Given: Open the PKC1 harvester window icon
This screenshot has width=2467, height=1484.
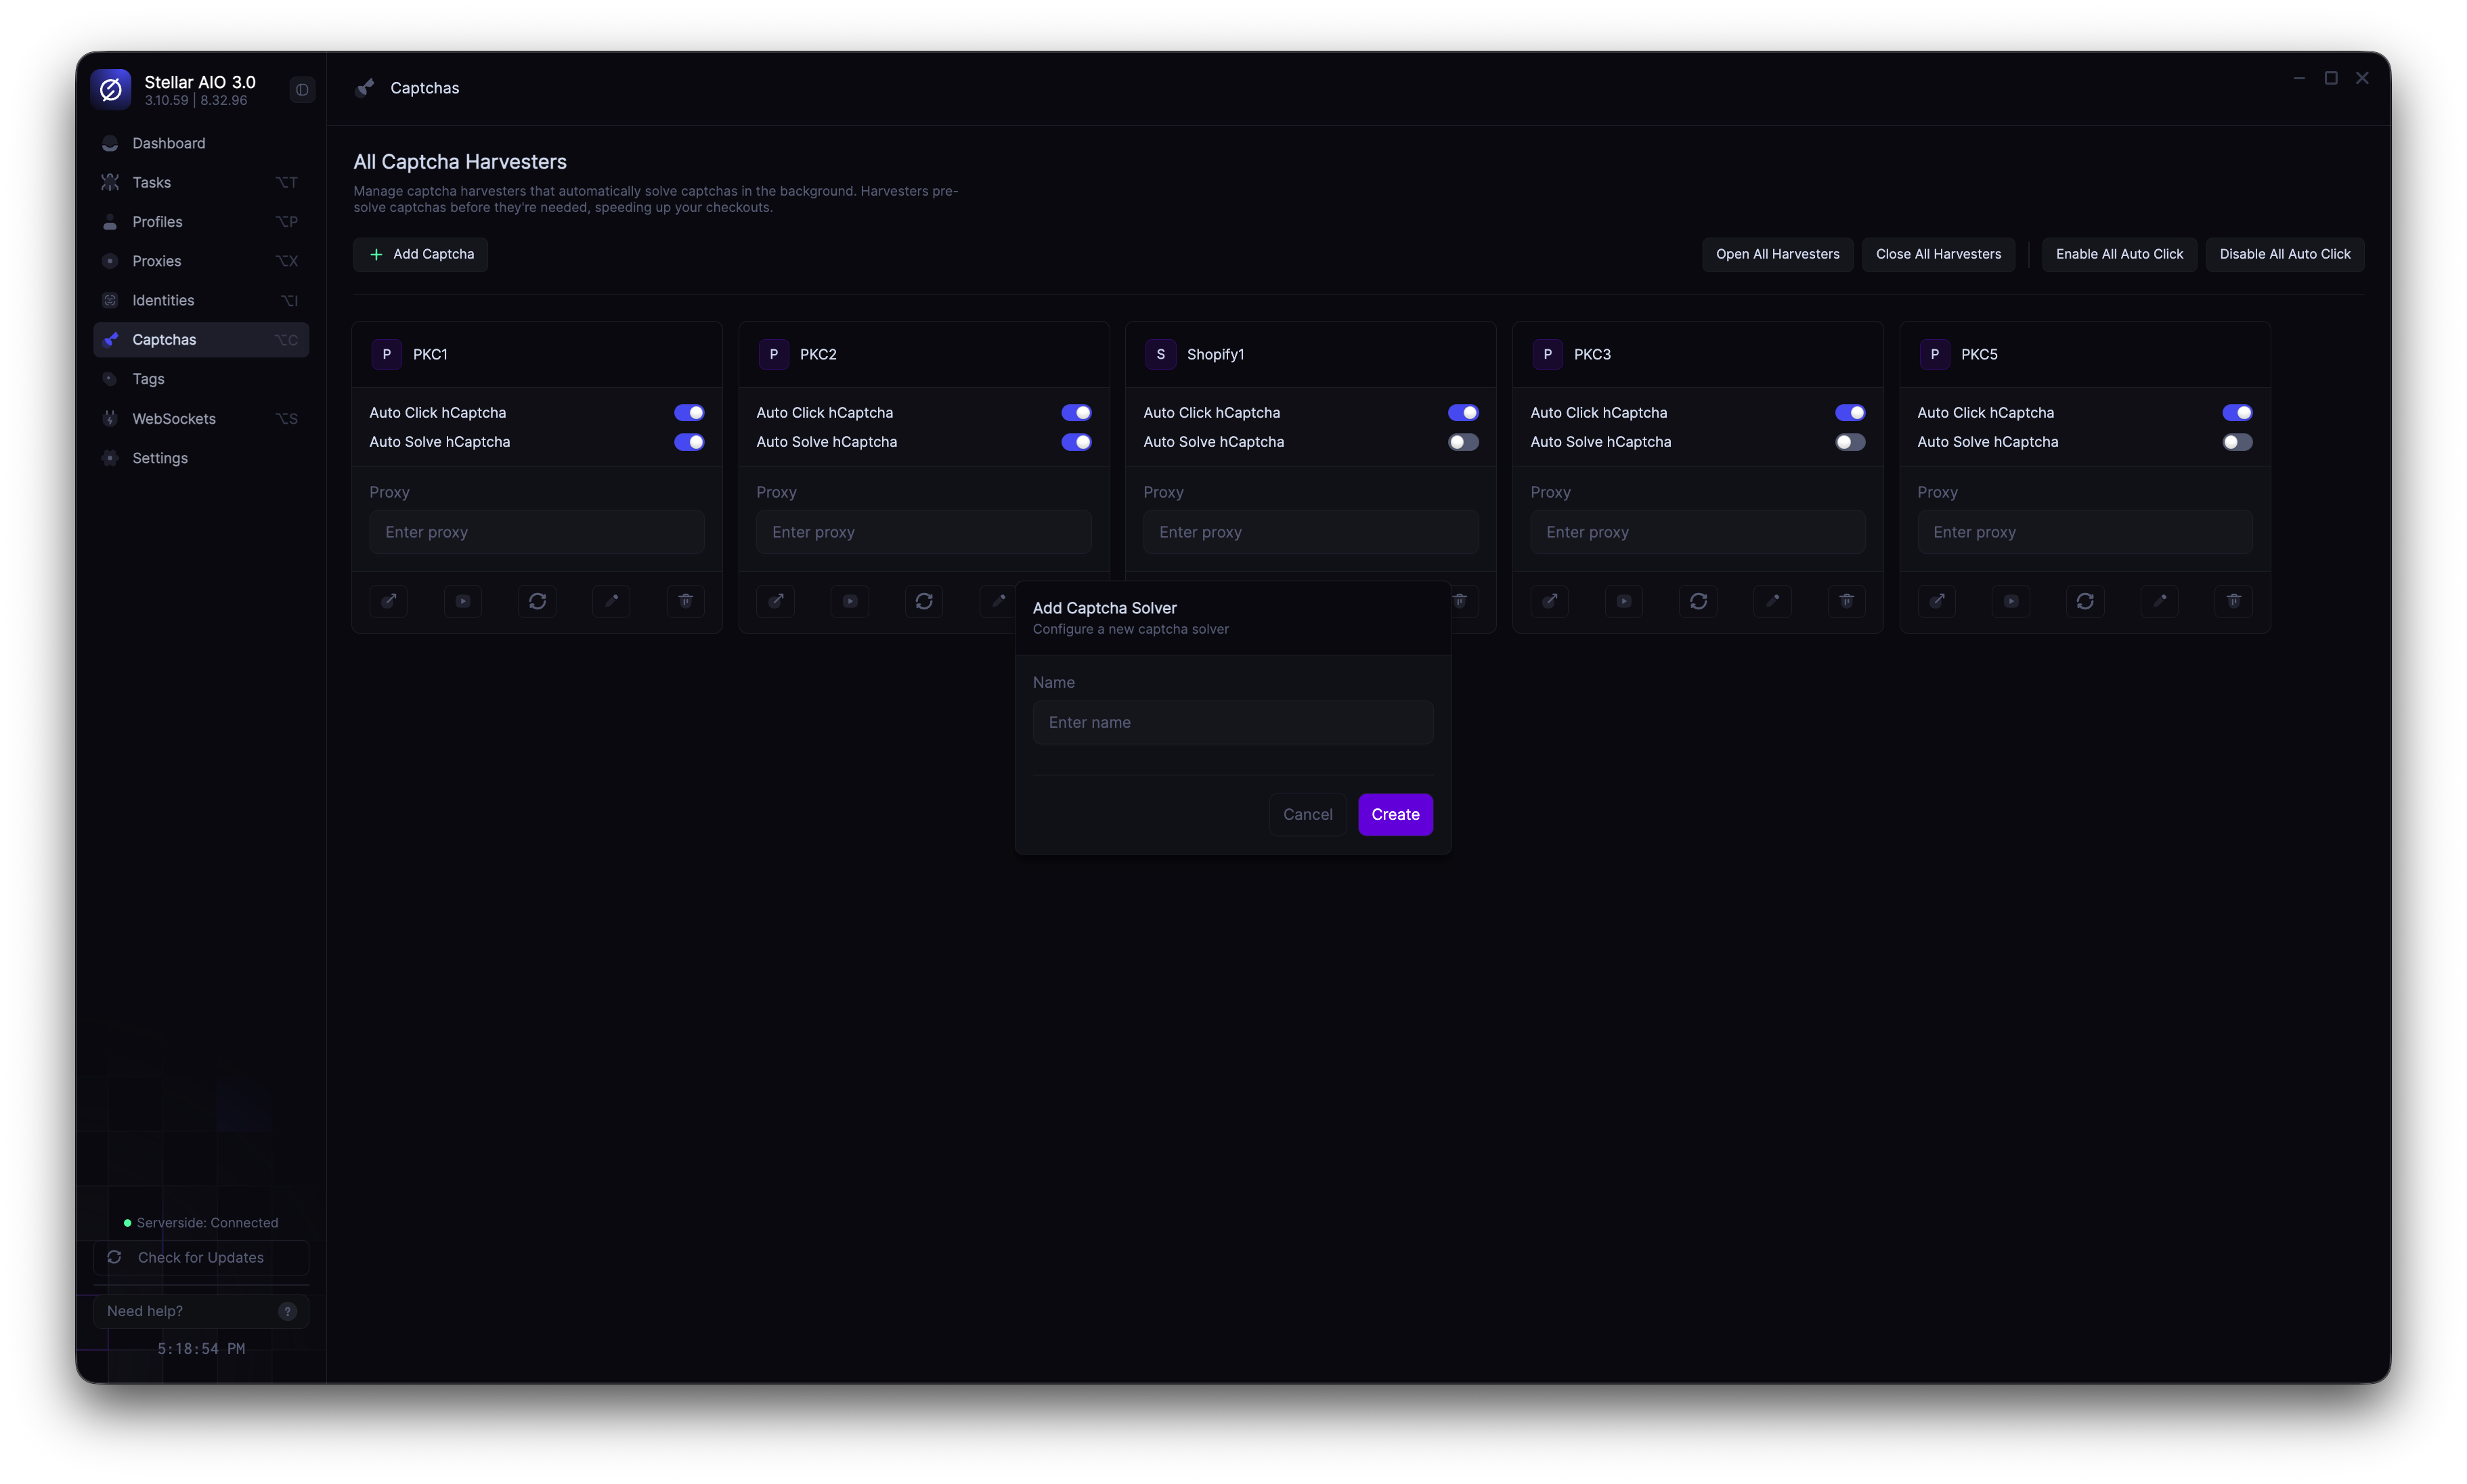Looking at the screenshot, I should pos(388,601).
